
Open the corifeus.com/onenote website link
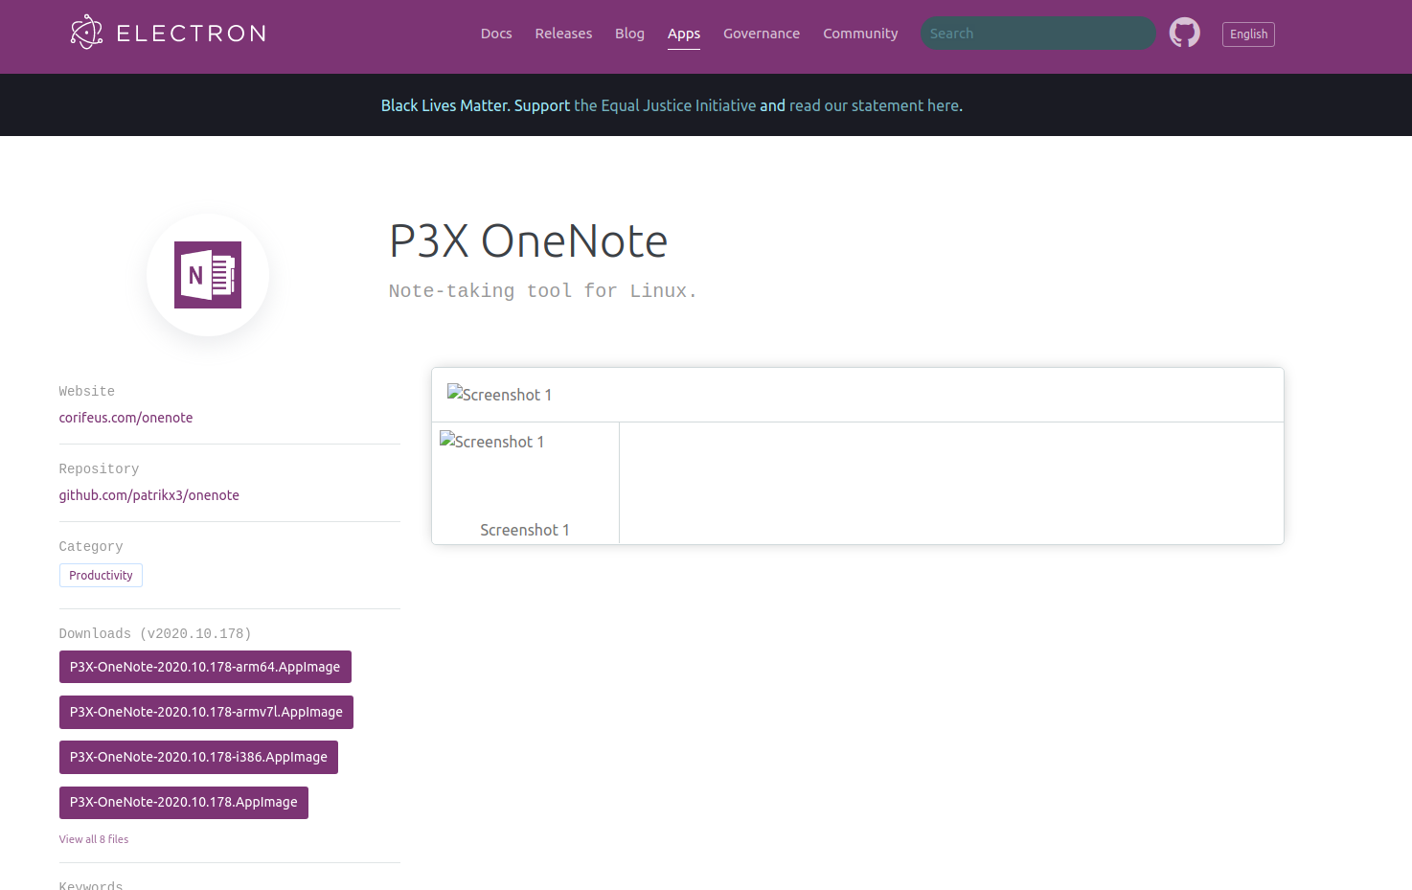125,417
